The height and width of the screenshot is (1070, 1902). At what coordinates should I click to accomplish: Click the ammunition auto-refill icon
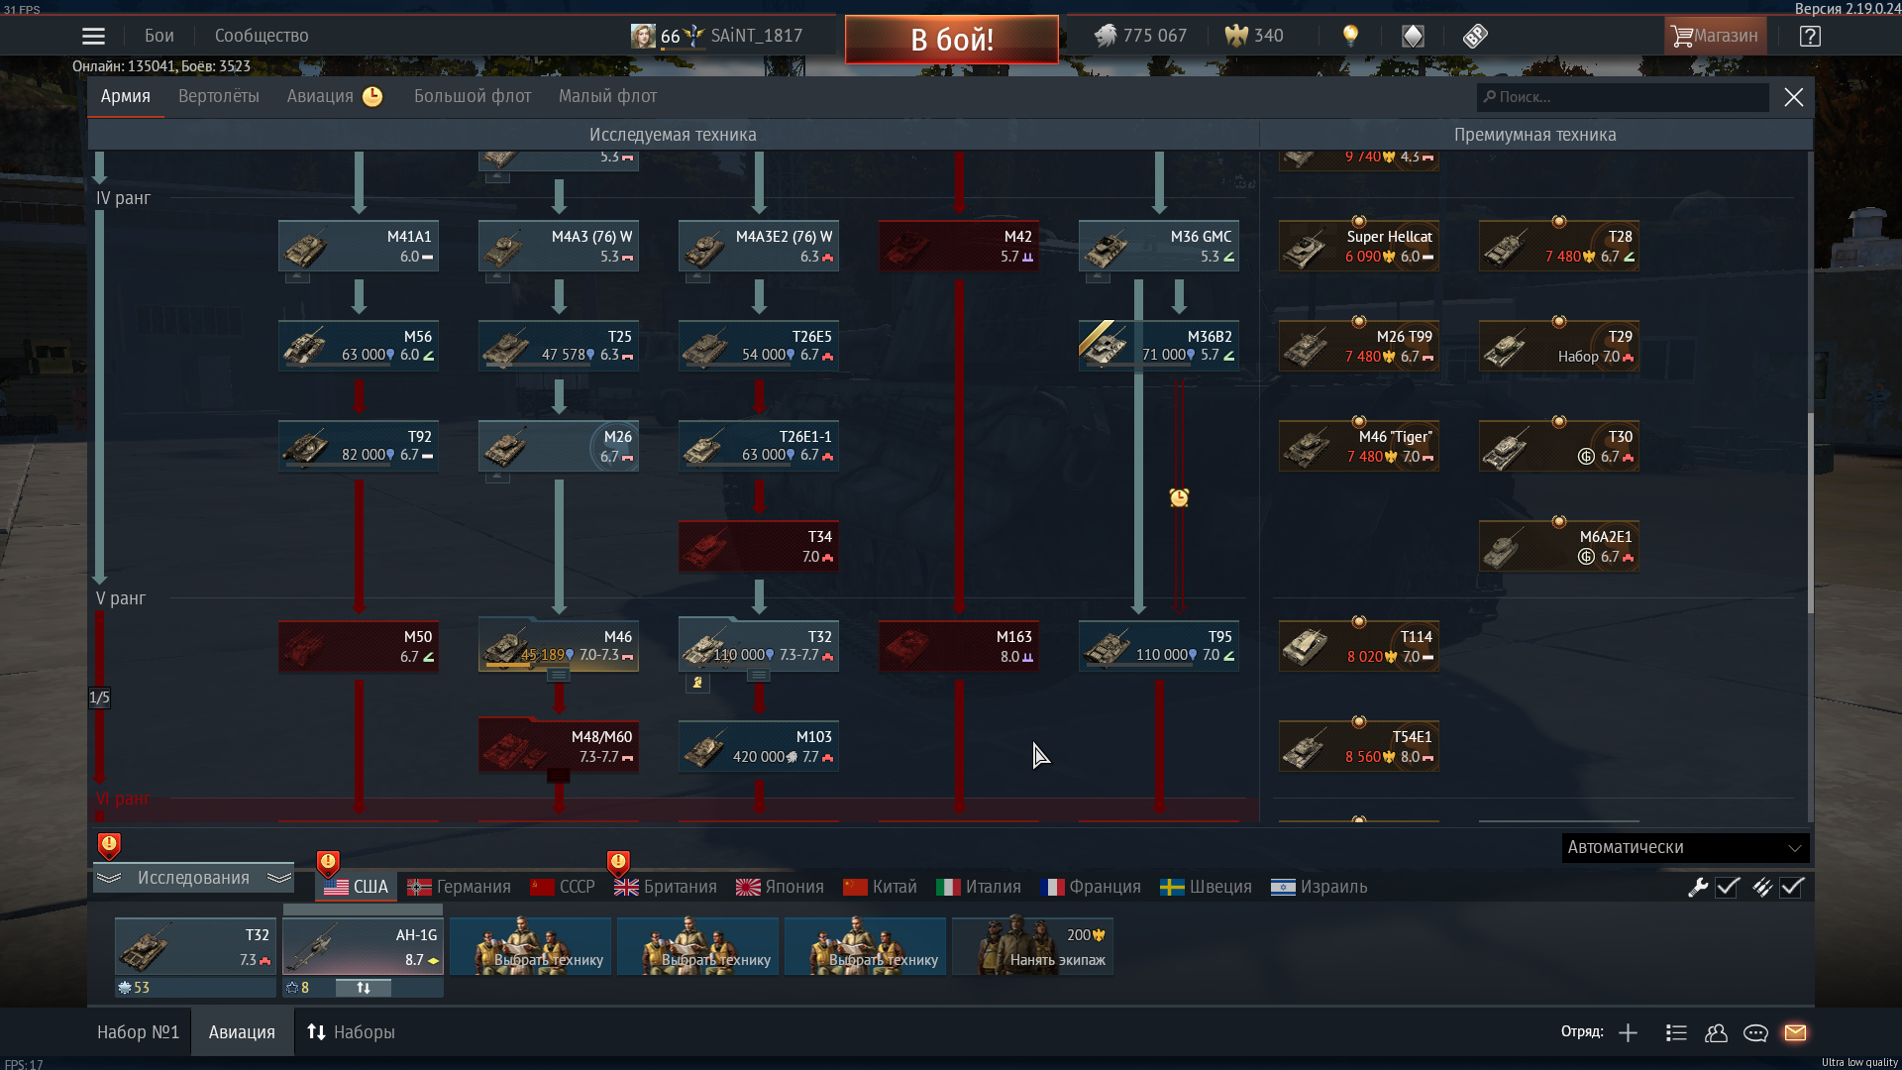click(1761, 888)
